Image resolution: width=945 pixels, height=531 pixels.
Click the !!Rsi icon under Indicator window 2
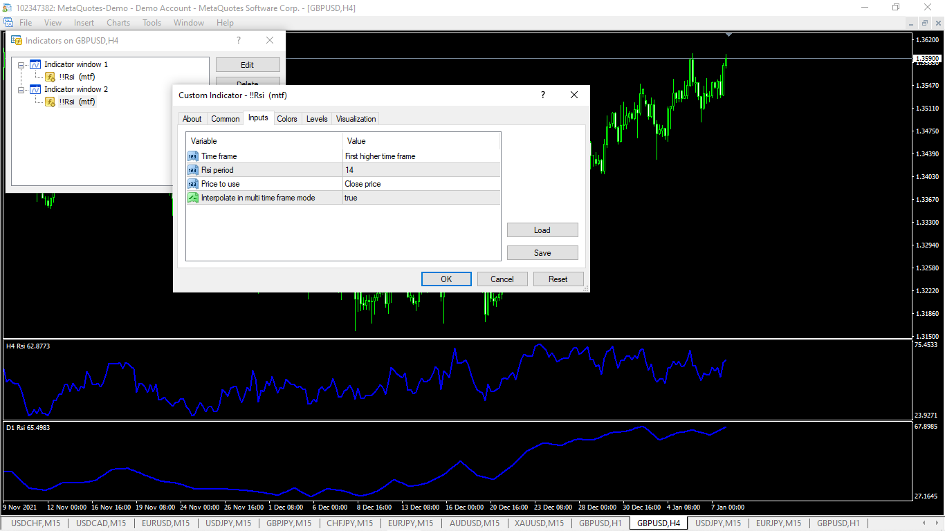50,102
